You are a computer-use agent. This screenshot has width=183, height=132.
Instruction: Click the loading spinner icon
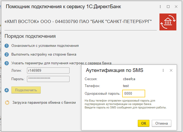pos(7,103)
